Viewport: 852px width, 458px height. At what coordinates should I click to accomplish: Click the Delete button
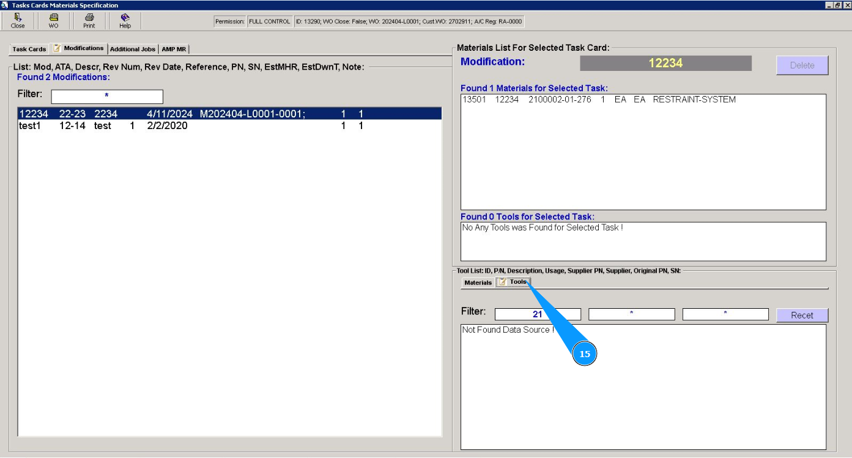802,65
